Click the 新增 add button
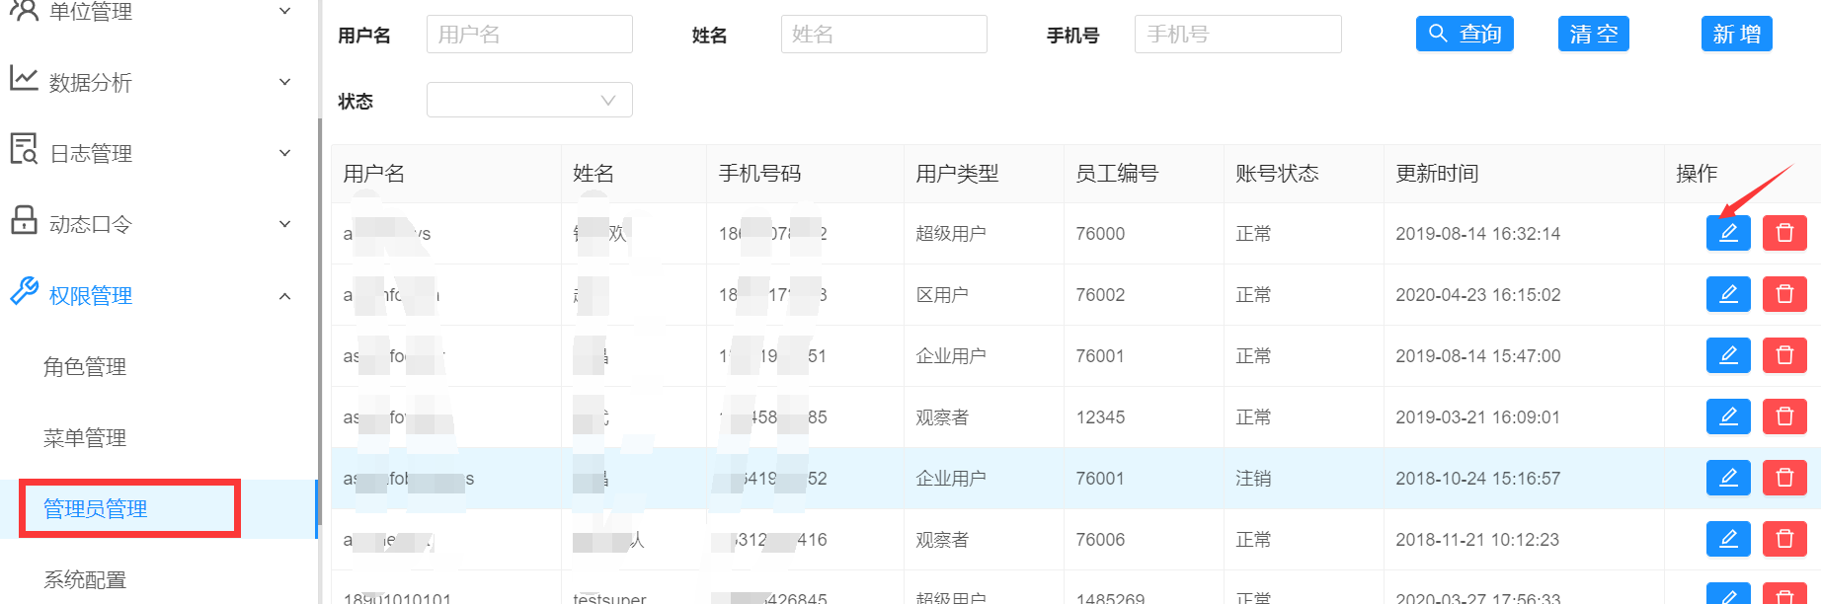Viewport: 1821px width, 604px height. [1736, 34]
